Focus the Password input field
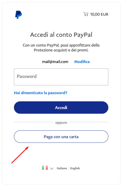This screenshot has width=122, height=187. [x=61, y=77]
